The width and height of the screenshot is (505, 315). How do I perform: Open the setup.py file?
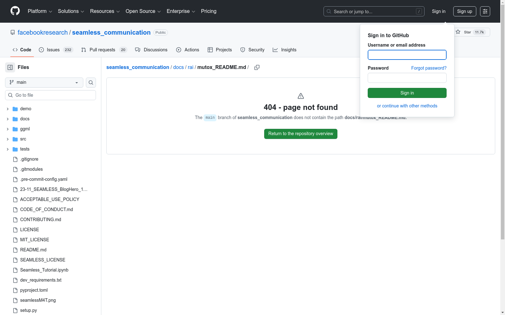[28, 311]
